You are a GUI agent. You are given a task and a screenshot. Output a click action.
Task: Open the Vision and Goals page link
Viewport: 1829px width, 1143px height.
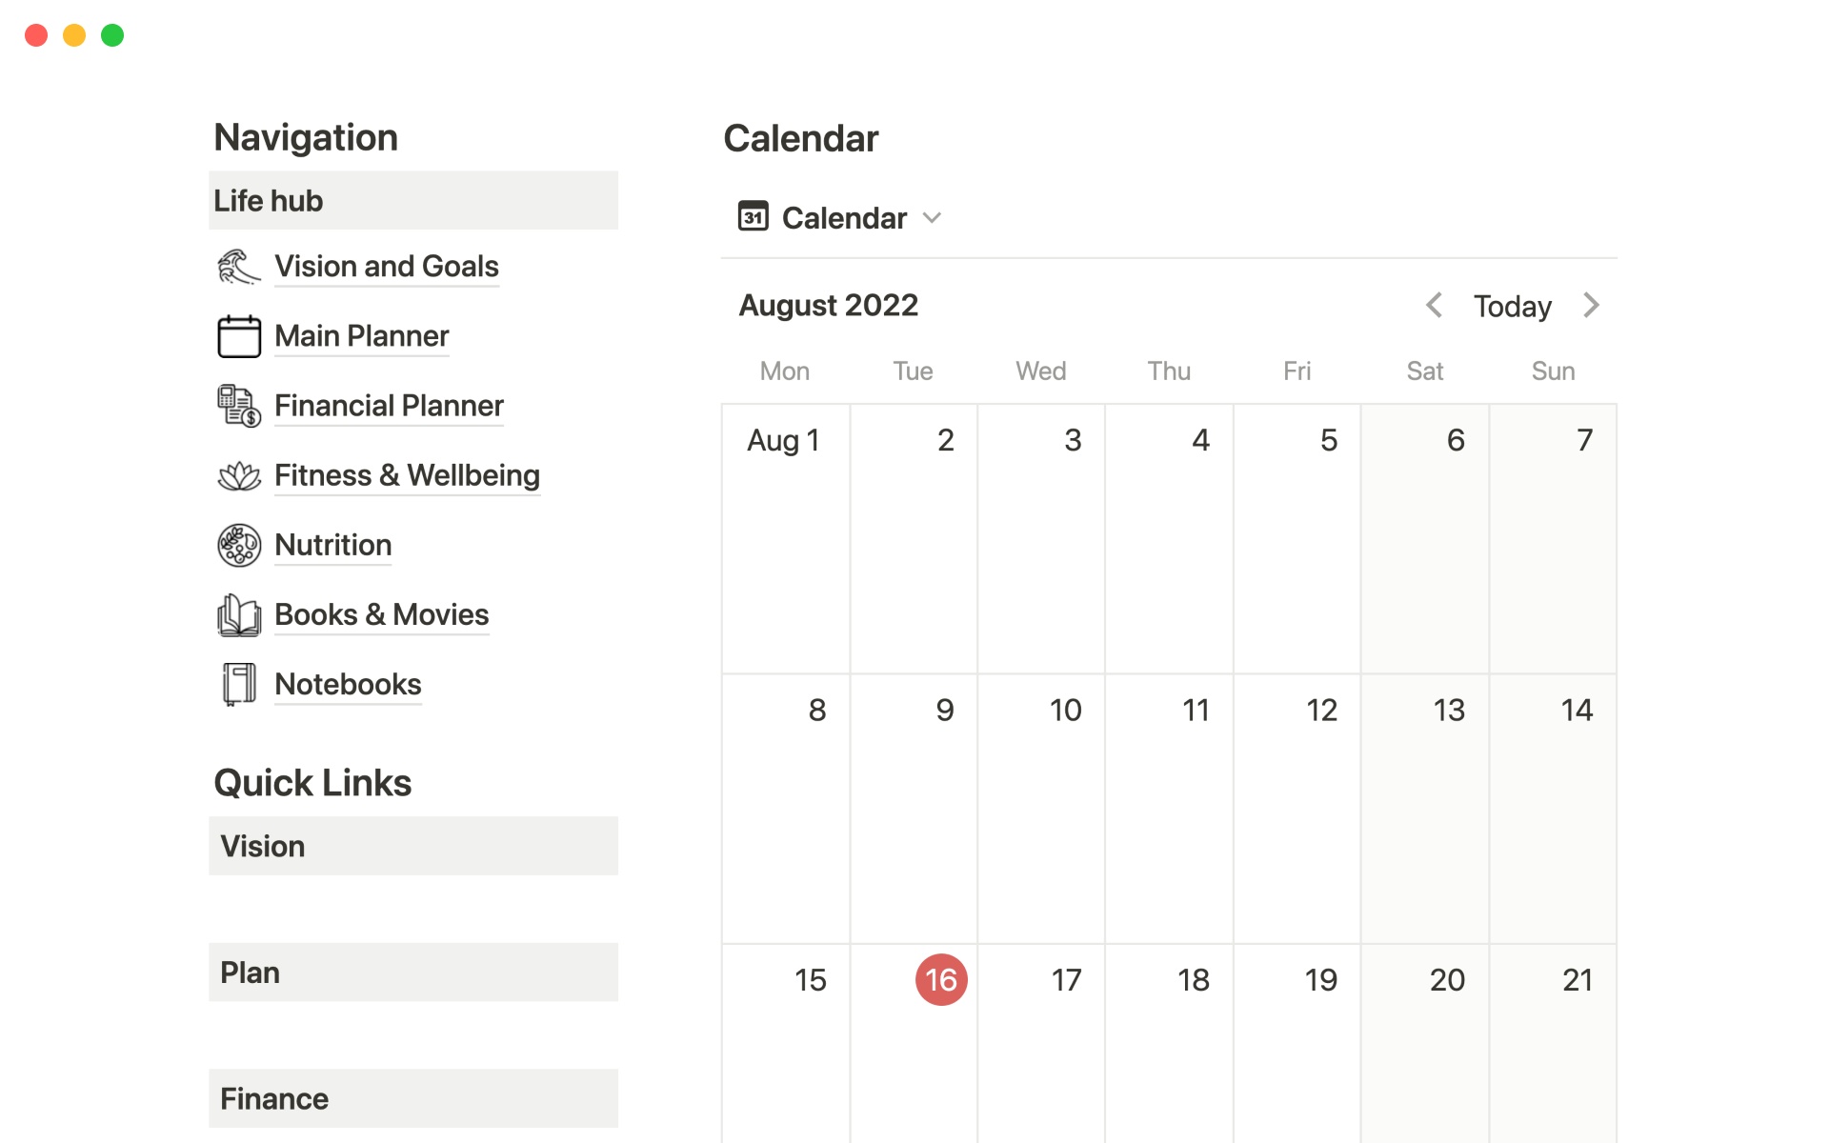(386, 267)
